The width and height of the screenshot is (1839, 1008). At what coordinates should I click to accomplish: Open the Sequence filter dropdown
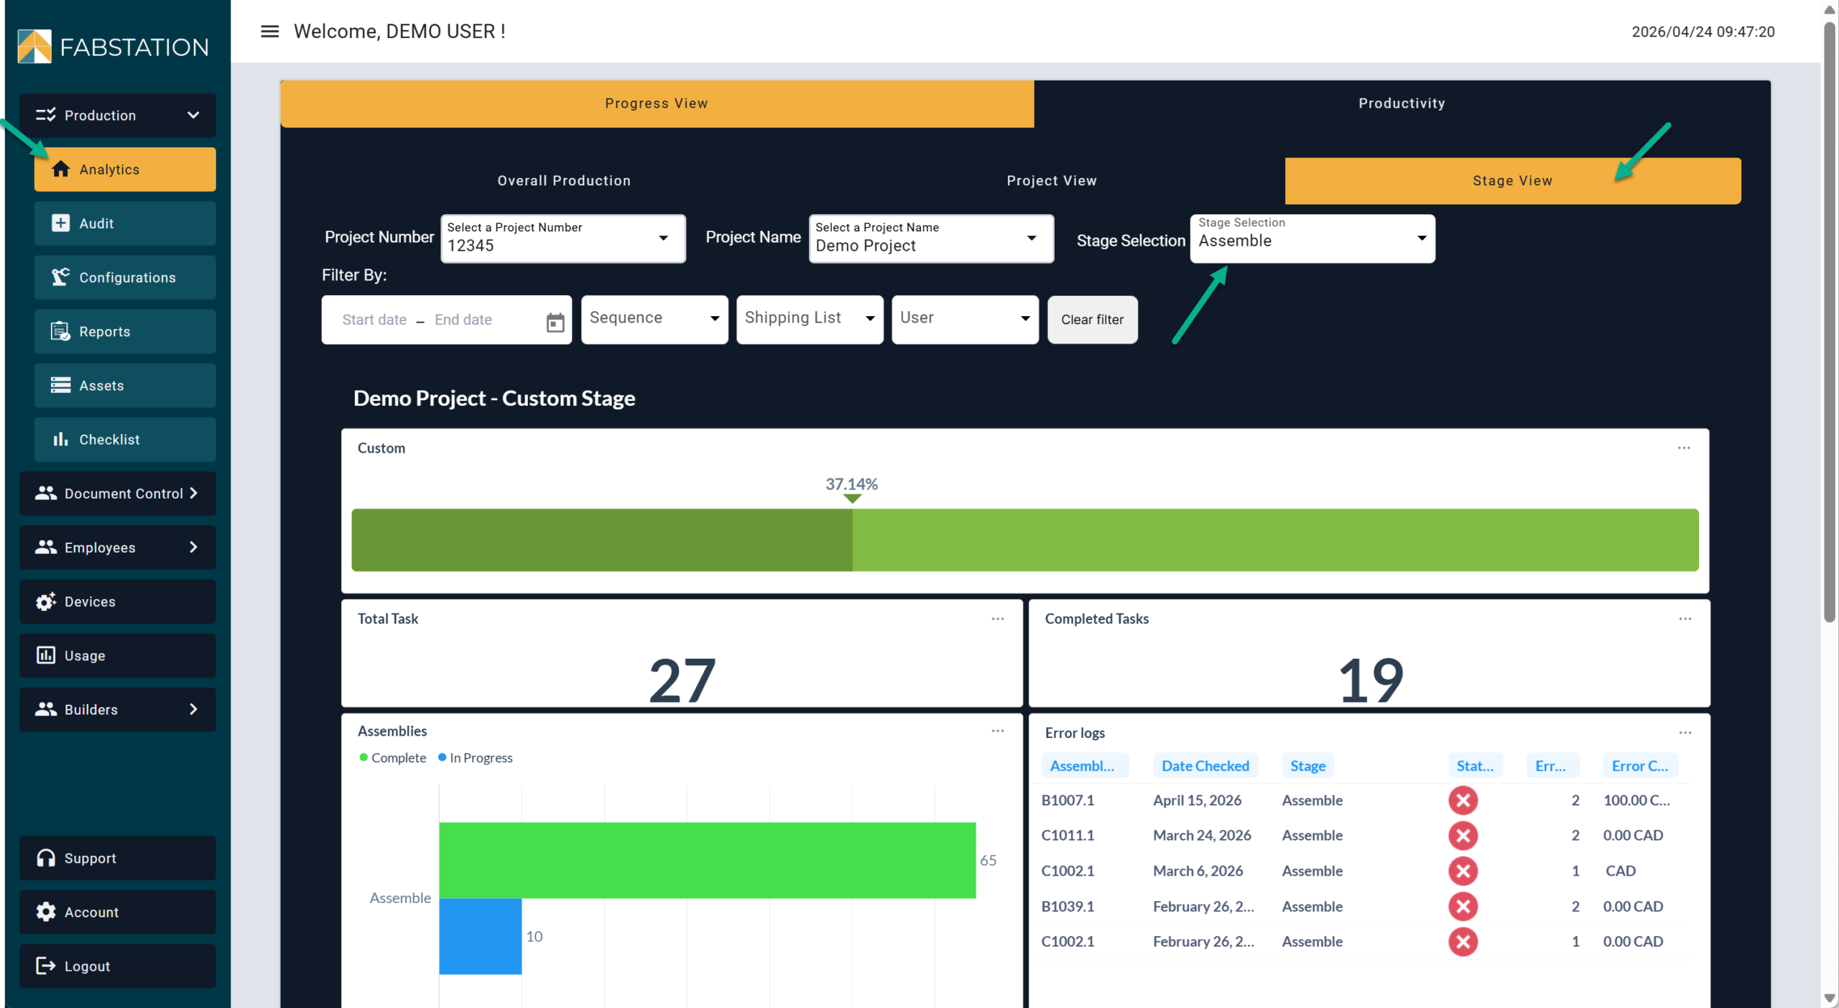pos(654,319)
